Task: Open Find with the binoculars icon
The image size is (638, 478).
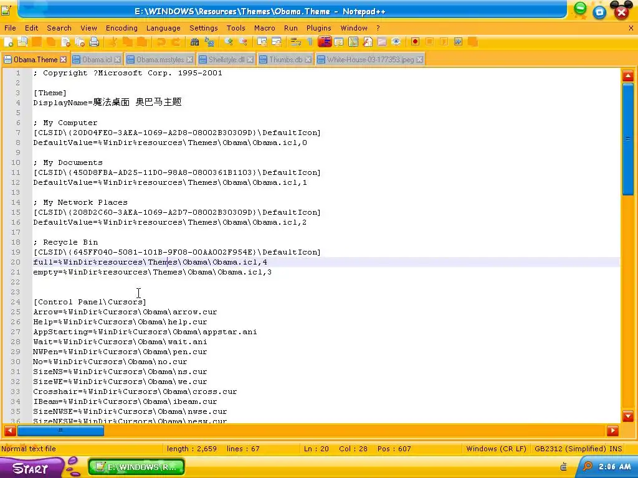Action: tap(194, 42)
